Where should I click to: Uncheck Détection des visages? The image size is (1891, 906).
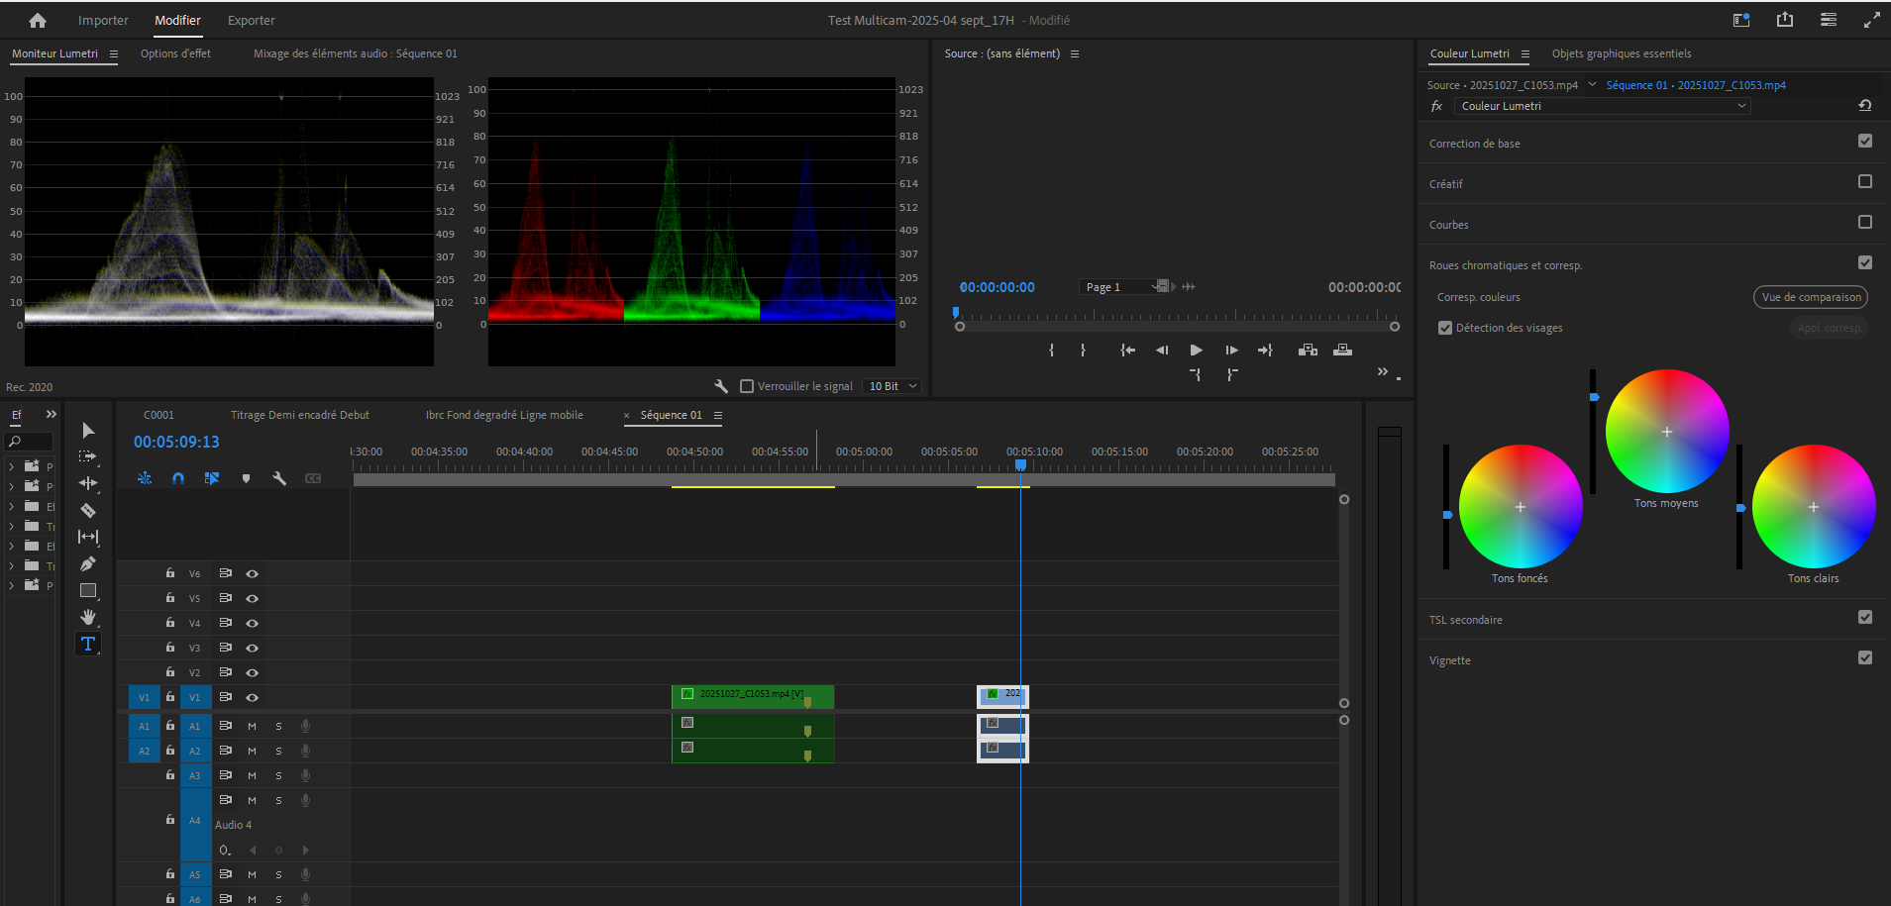(1445, 328)
